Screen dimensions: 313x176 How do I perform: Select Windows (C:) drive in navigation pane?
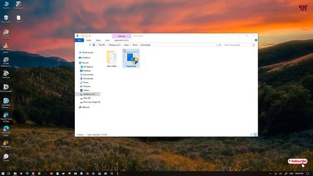click(x=89, y=94)
